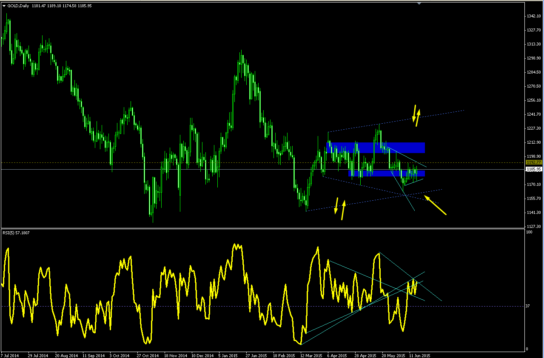
Task: Click the 1227.30 price scale label
Action: pos(533,128)
